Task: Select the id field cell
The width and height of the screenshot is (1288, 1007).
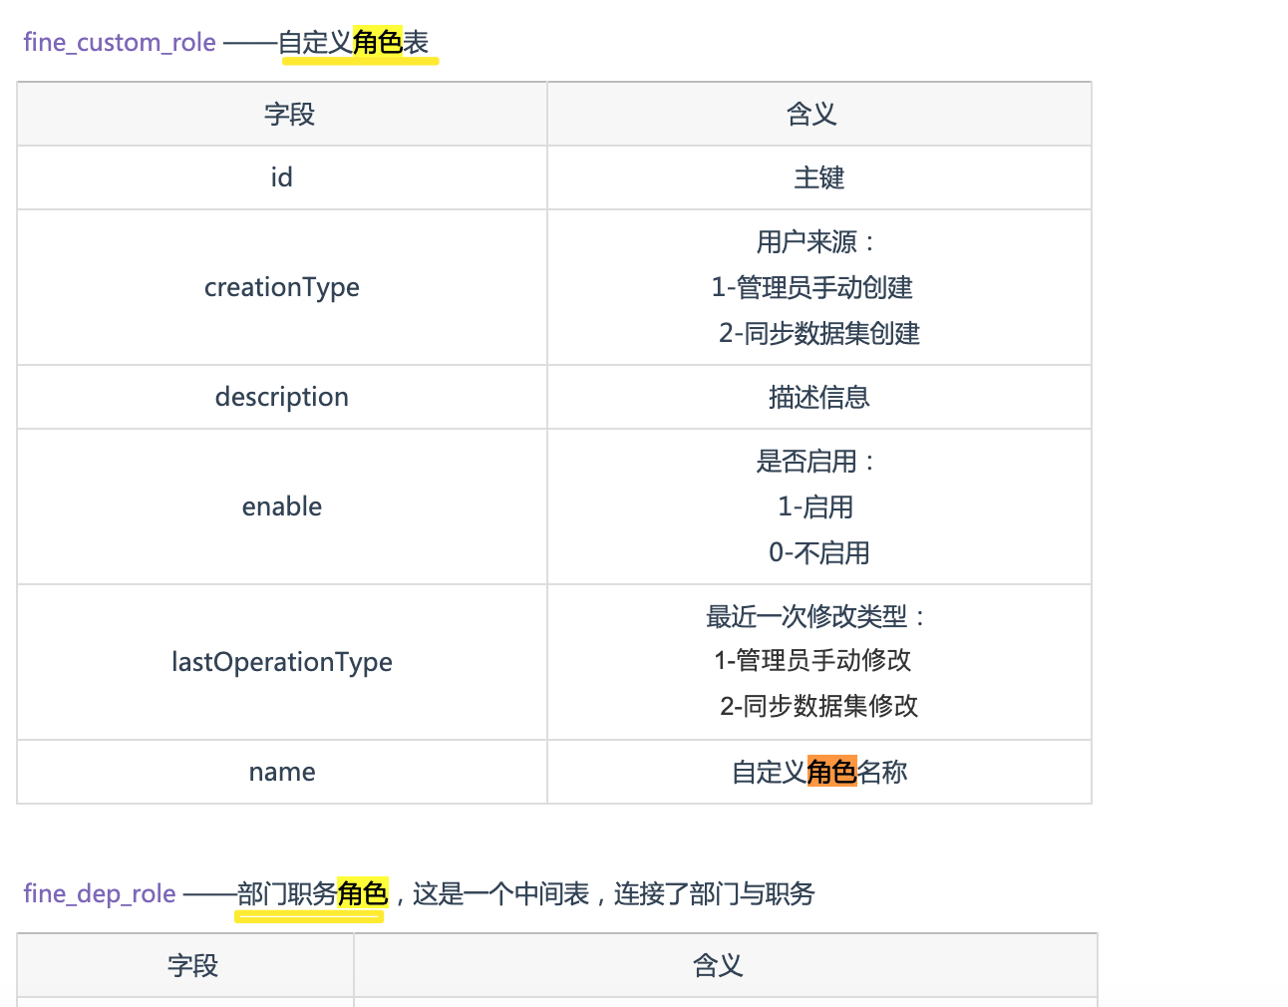Action: [282, 177]
